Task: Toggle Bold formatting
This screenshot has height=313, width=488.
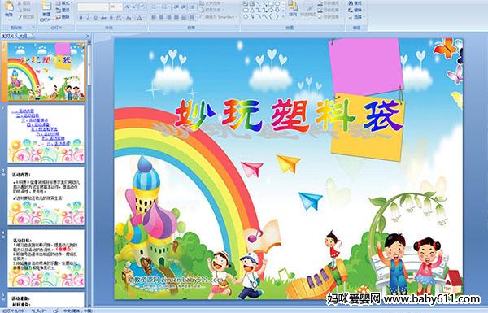Action: (81, 18)
